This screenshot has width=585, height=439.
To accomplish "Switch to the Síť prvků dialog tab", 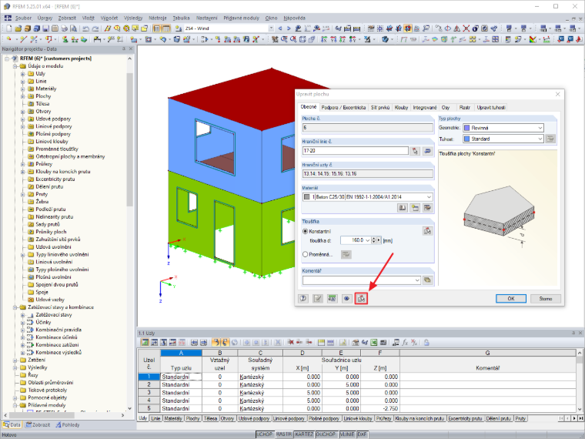I will [380, 108].
